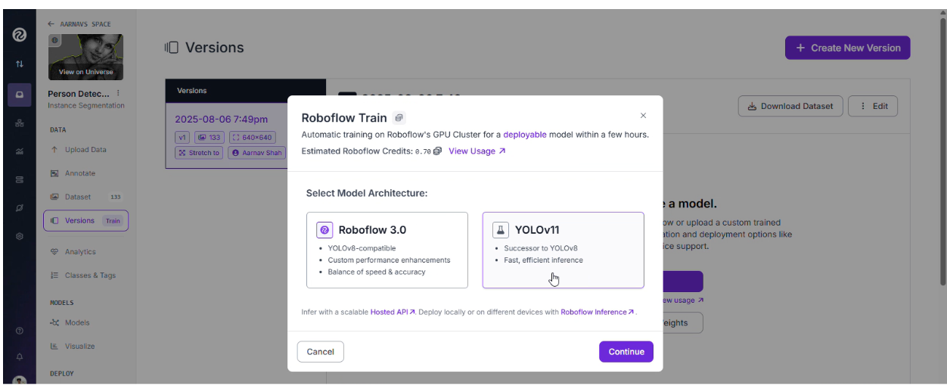Image resolution: width=947 pixels, height=389 pixels.
Task: Close the Roboflow Train dialog
Action: 643,116
